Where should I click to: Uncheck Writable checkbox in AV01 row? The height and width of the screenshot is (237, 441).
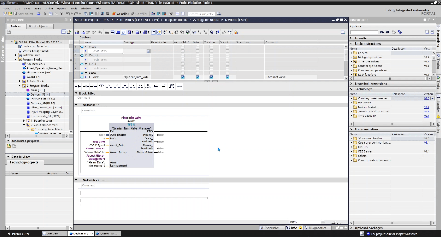[197, 77]
